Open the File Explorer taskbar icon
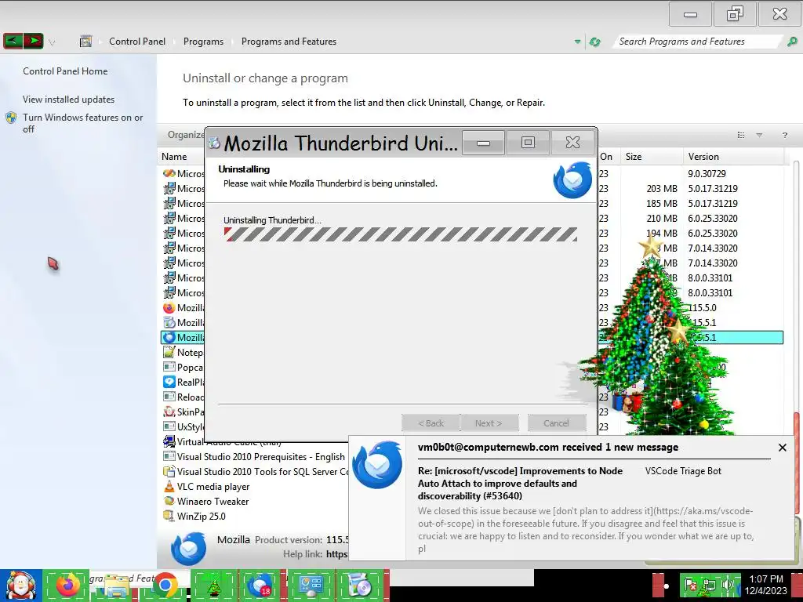 116,586
